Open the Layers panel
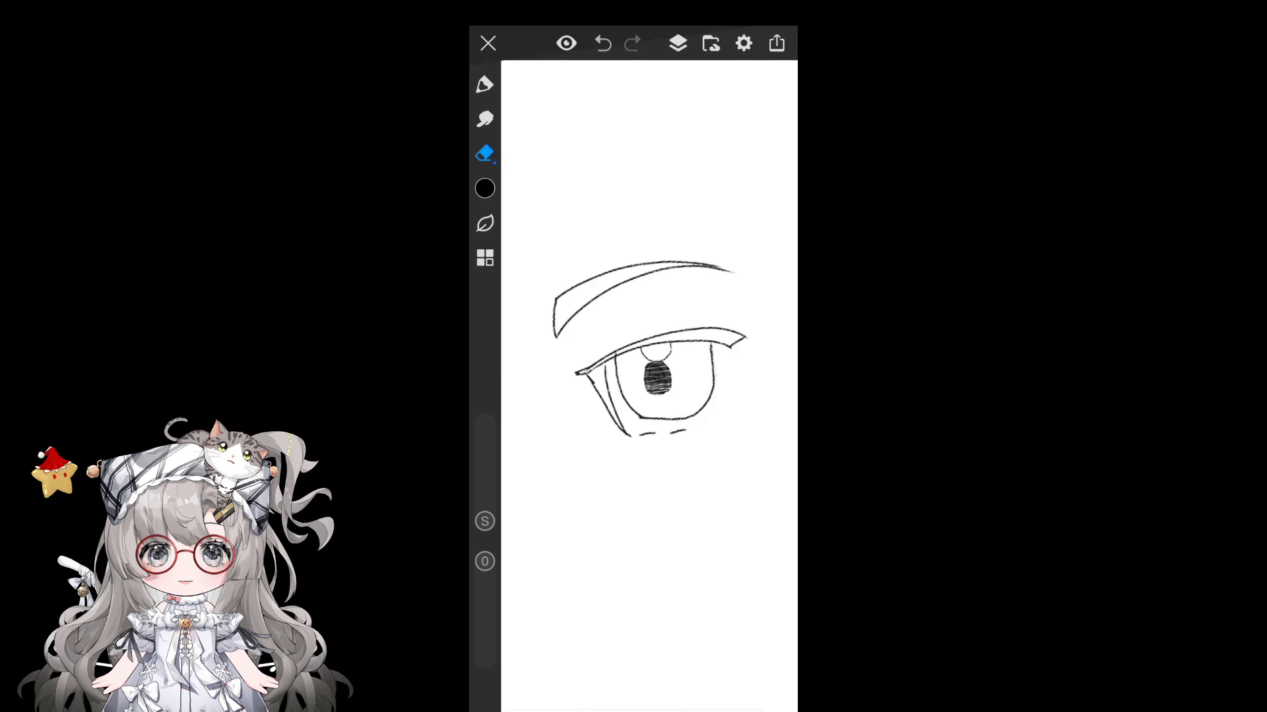The width and height of the screenshot is (1267, 712). pyautogui.click(x=678, y=44)
